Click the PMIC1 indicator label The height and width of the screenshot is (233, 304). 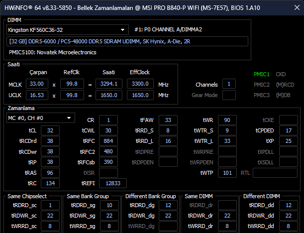click(x=262, y=74)
